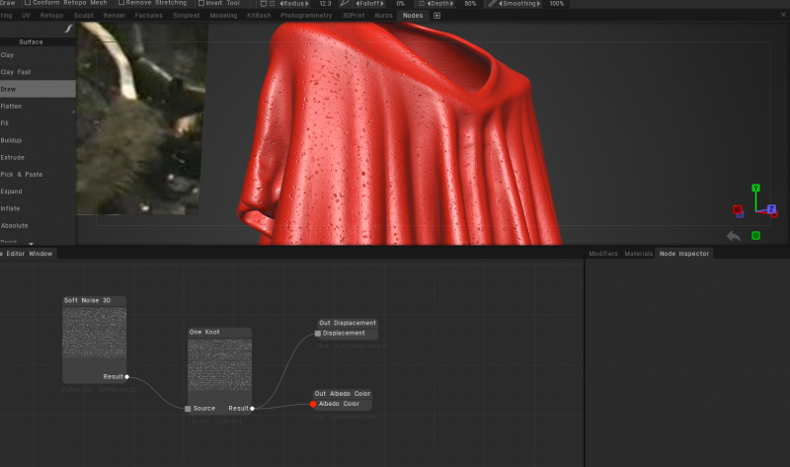Click the brush stroke icon above Surface panel
Screen dimensions: 790x467
tap(68, 30)
